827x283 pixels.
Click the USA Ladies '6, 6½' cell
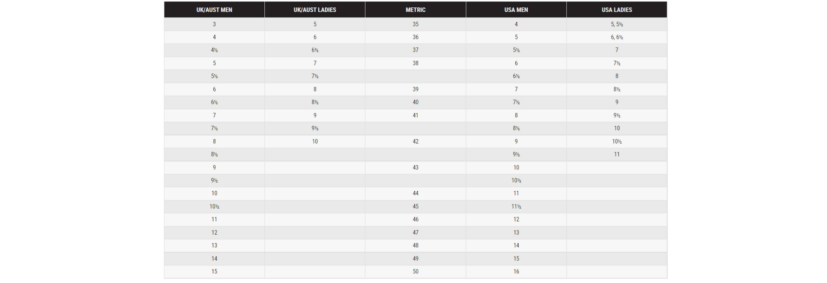(617, 37)
